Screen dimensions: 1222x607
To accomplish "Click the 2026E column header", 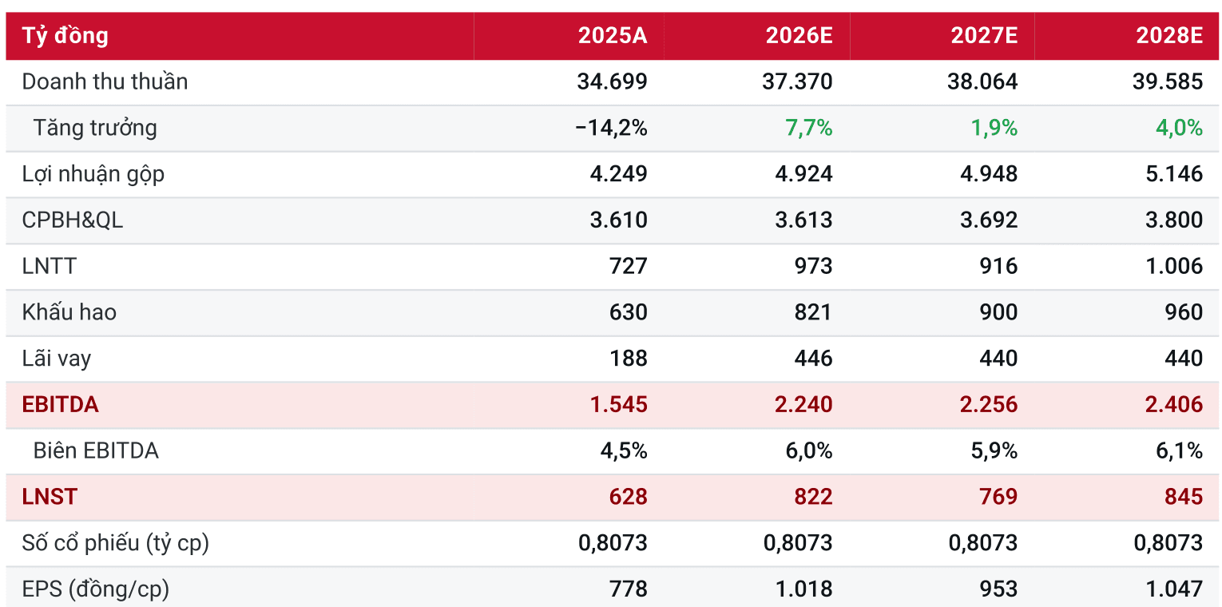I will click(799, 36).
